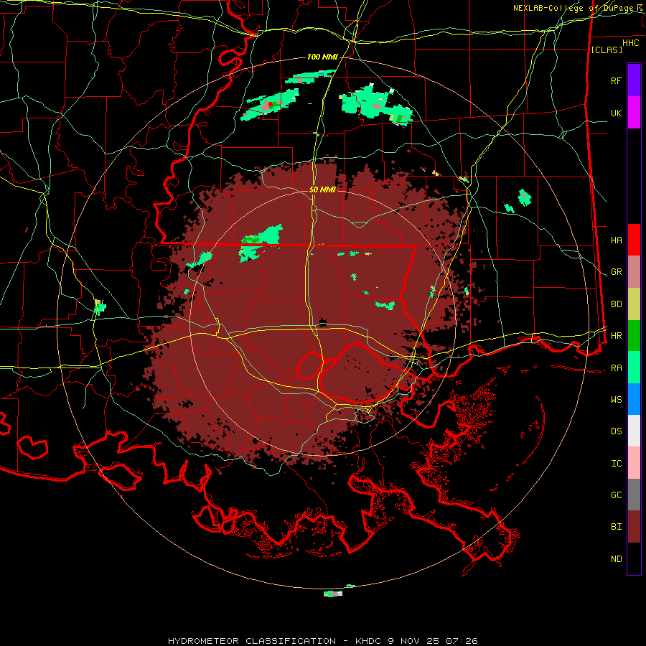
Task: Select the BD yellow legend block
Action: (x=634, y=304)
